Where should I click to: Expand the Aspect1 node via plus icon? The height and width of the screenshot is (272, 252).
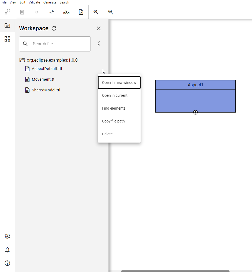pyautogui.click(x=195, y=112)
